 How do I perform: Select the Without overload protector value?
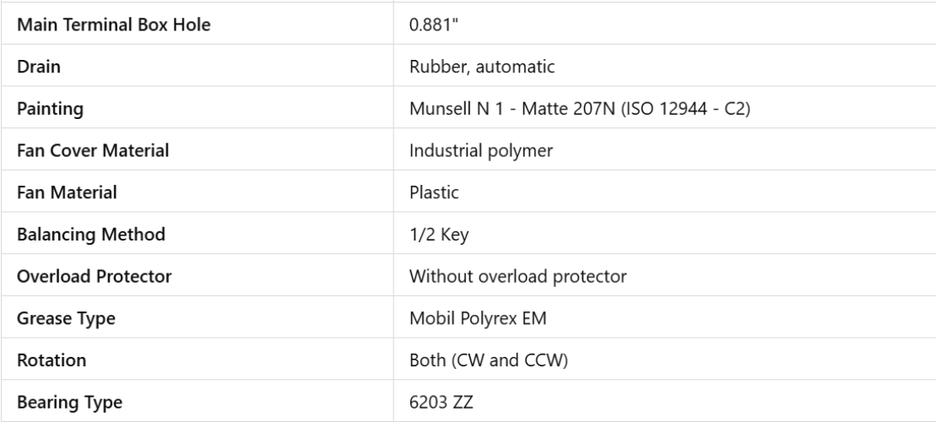504,277
